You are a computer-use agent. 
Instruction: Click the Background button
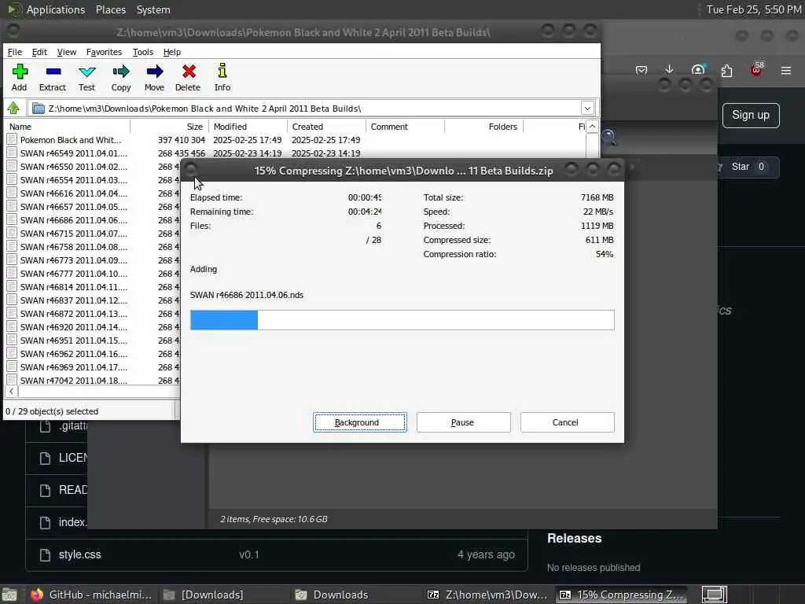click(x=360, y=422)
